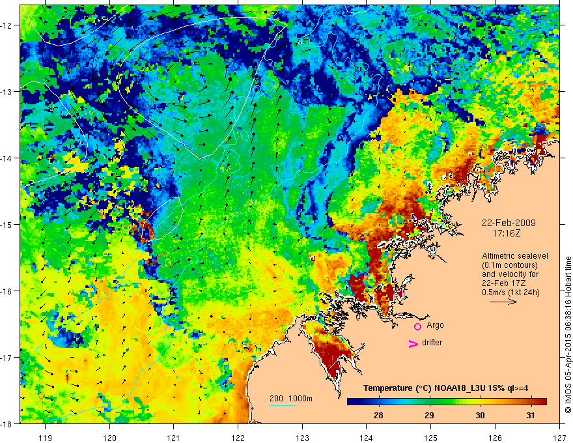Click the '(0.1m contours)' text
This screenshot has width=573, height=443.
coord(510,265)
